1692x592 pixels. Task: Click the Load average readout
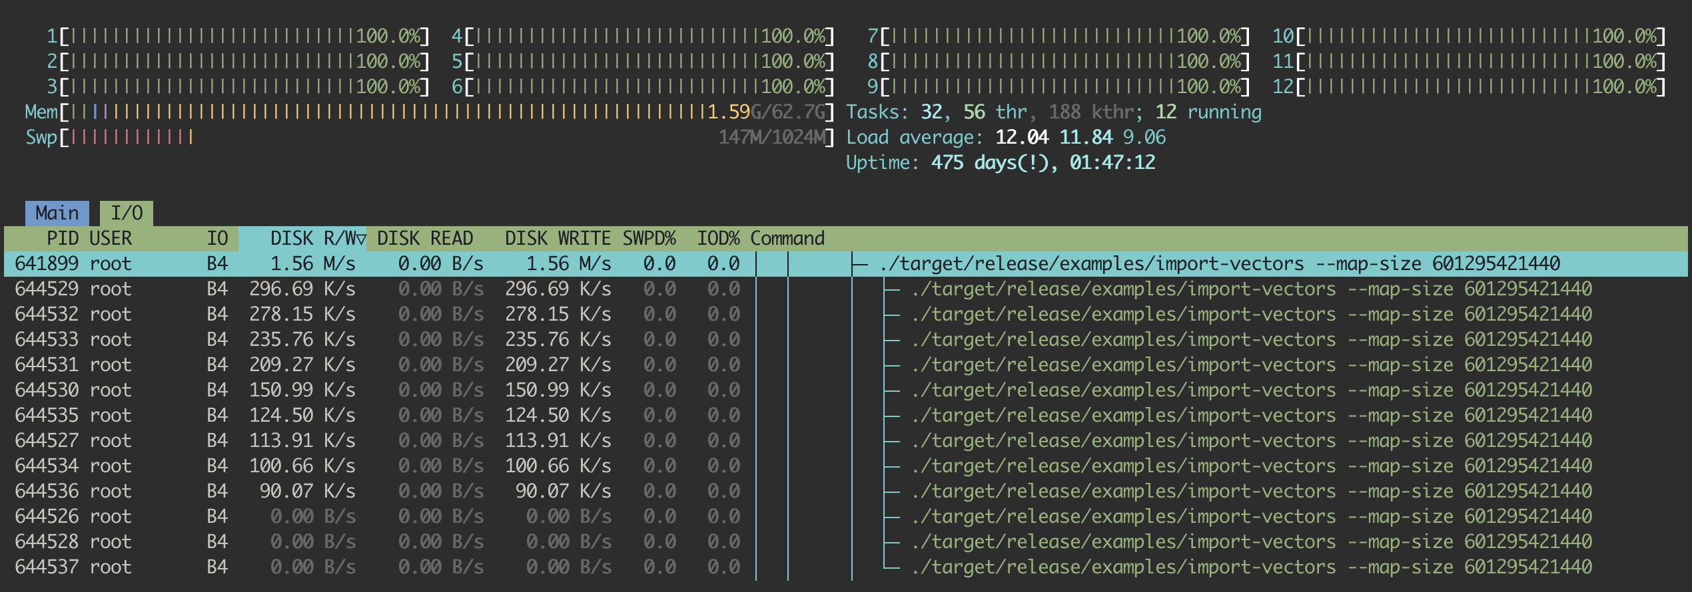click(x=1006, y=138)
